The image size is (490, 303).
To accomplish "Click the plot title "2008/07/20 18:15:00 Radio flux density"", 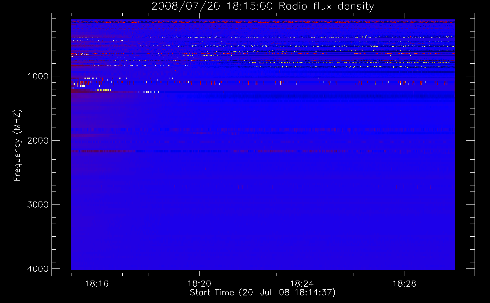I will (263, 6).
